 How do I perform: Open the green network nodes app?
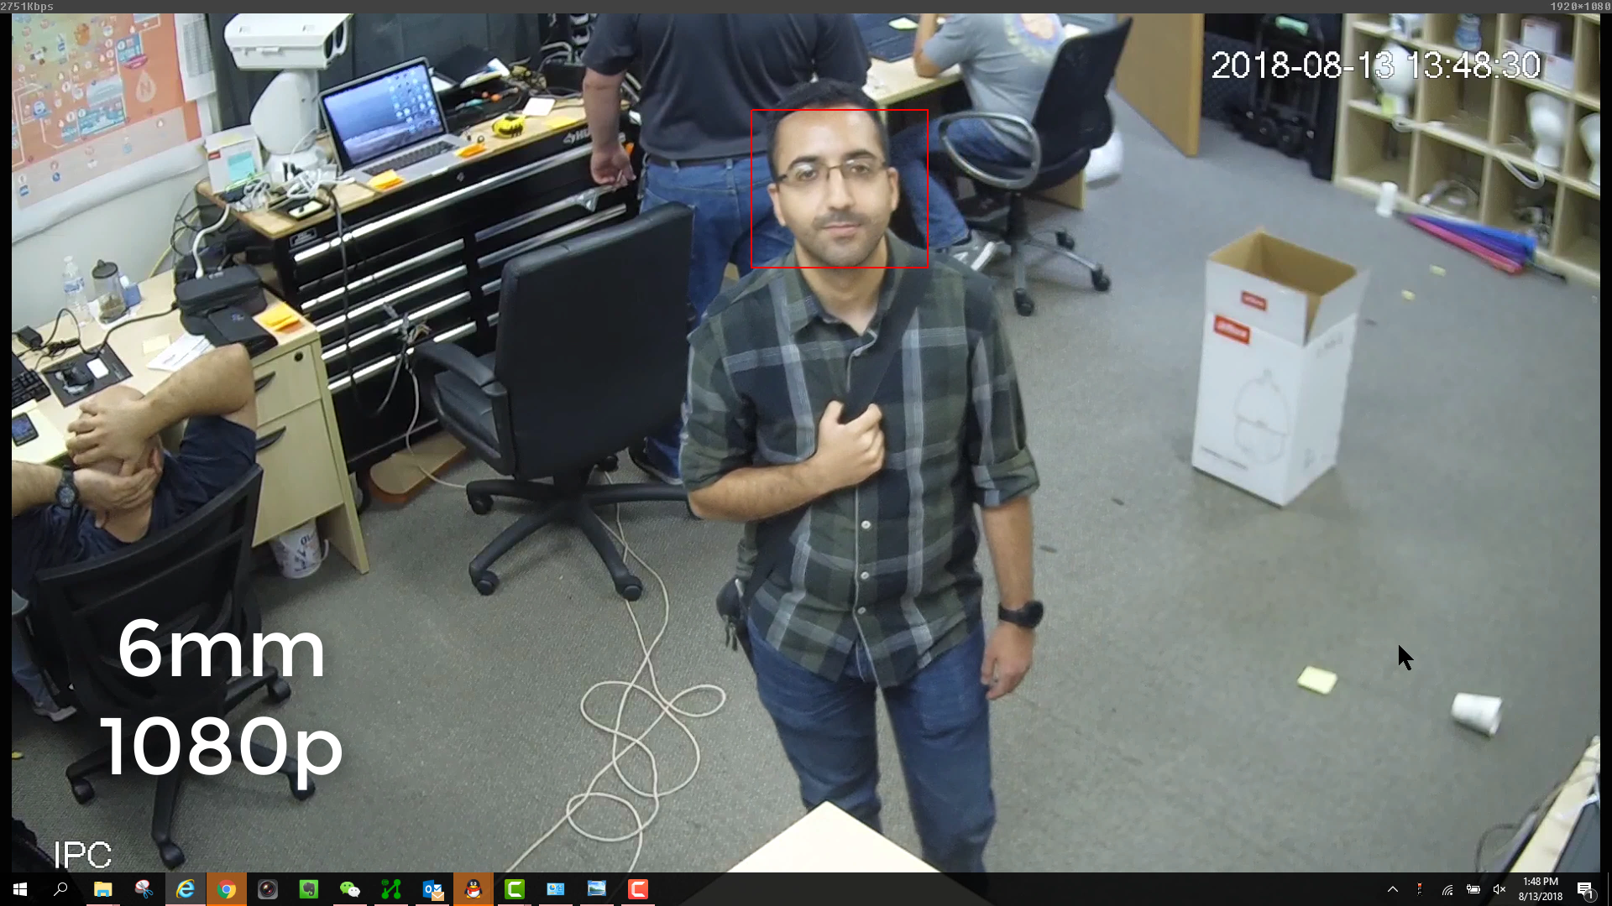point(390,889)
